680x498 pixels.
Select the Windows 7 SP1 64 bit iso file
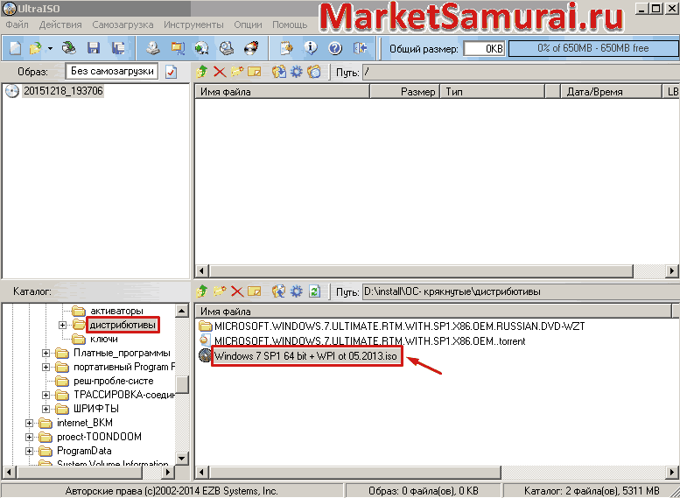pyautogui.click(x=305, y=356)
